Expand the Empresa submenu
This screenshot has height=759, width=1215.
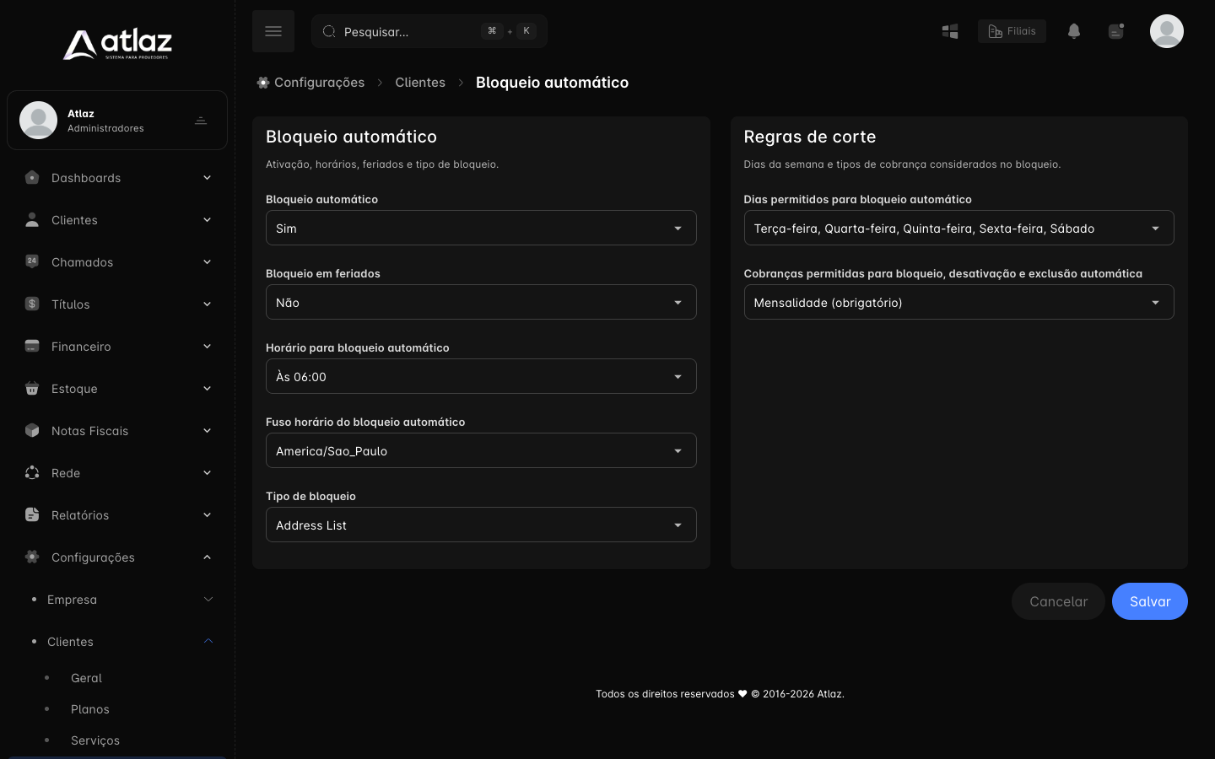pyautogui.click(x=117, y=600)
